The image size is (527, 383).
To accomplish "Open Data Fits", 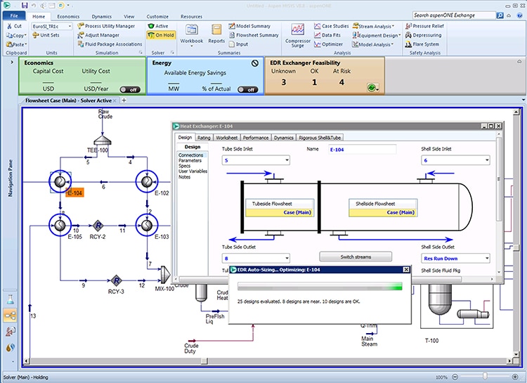I will pyautogui.click(x=327, y=35).
